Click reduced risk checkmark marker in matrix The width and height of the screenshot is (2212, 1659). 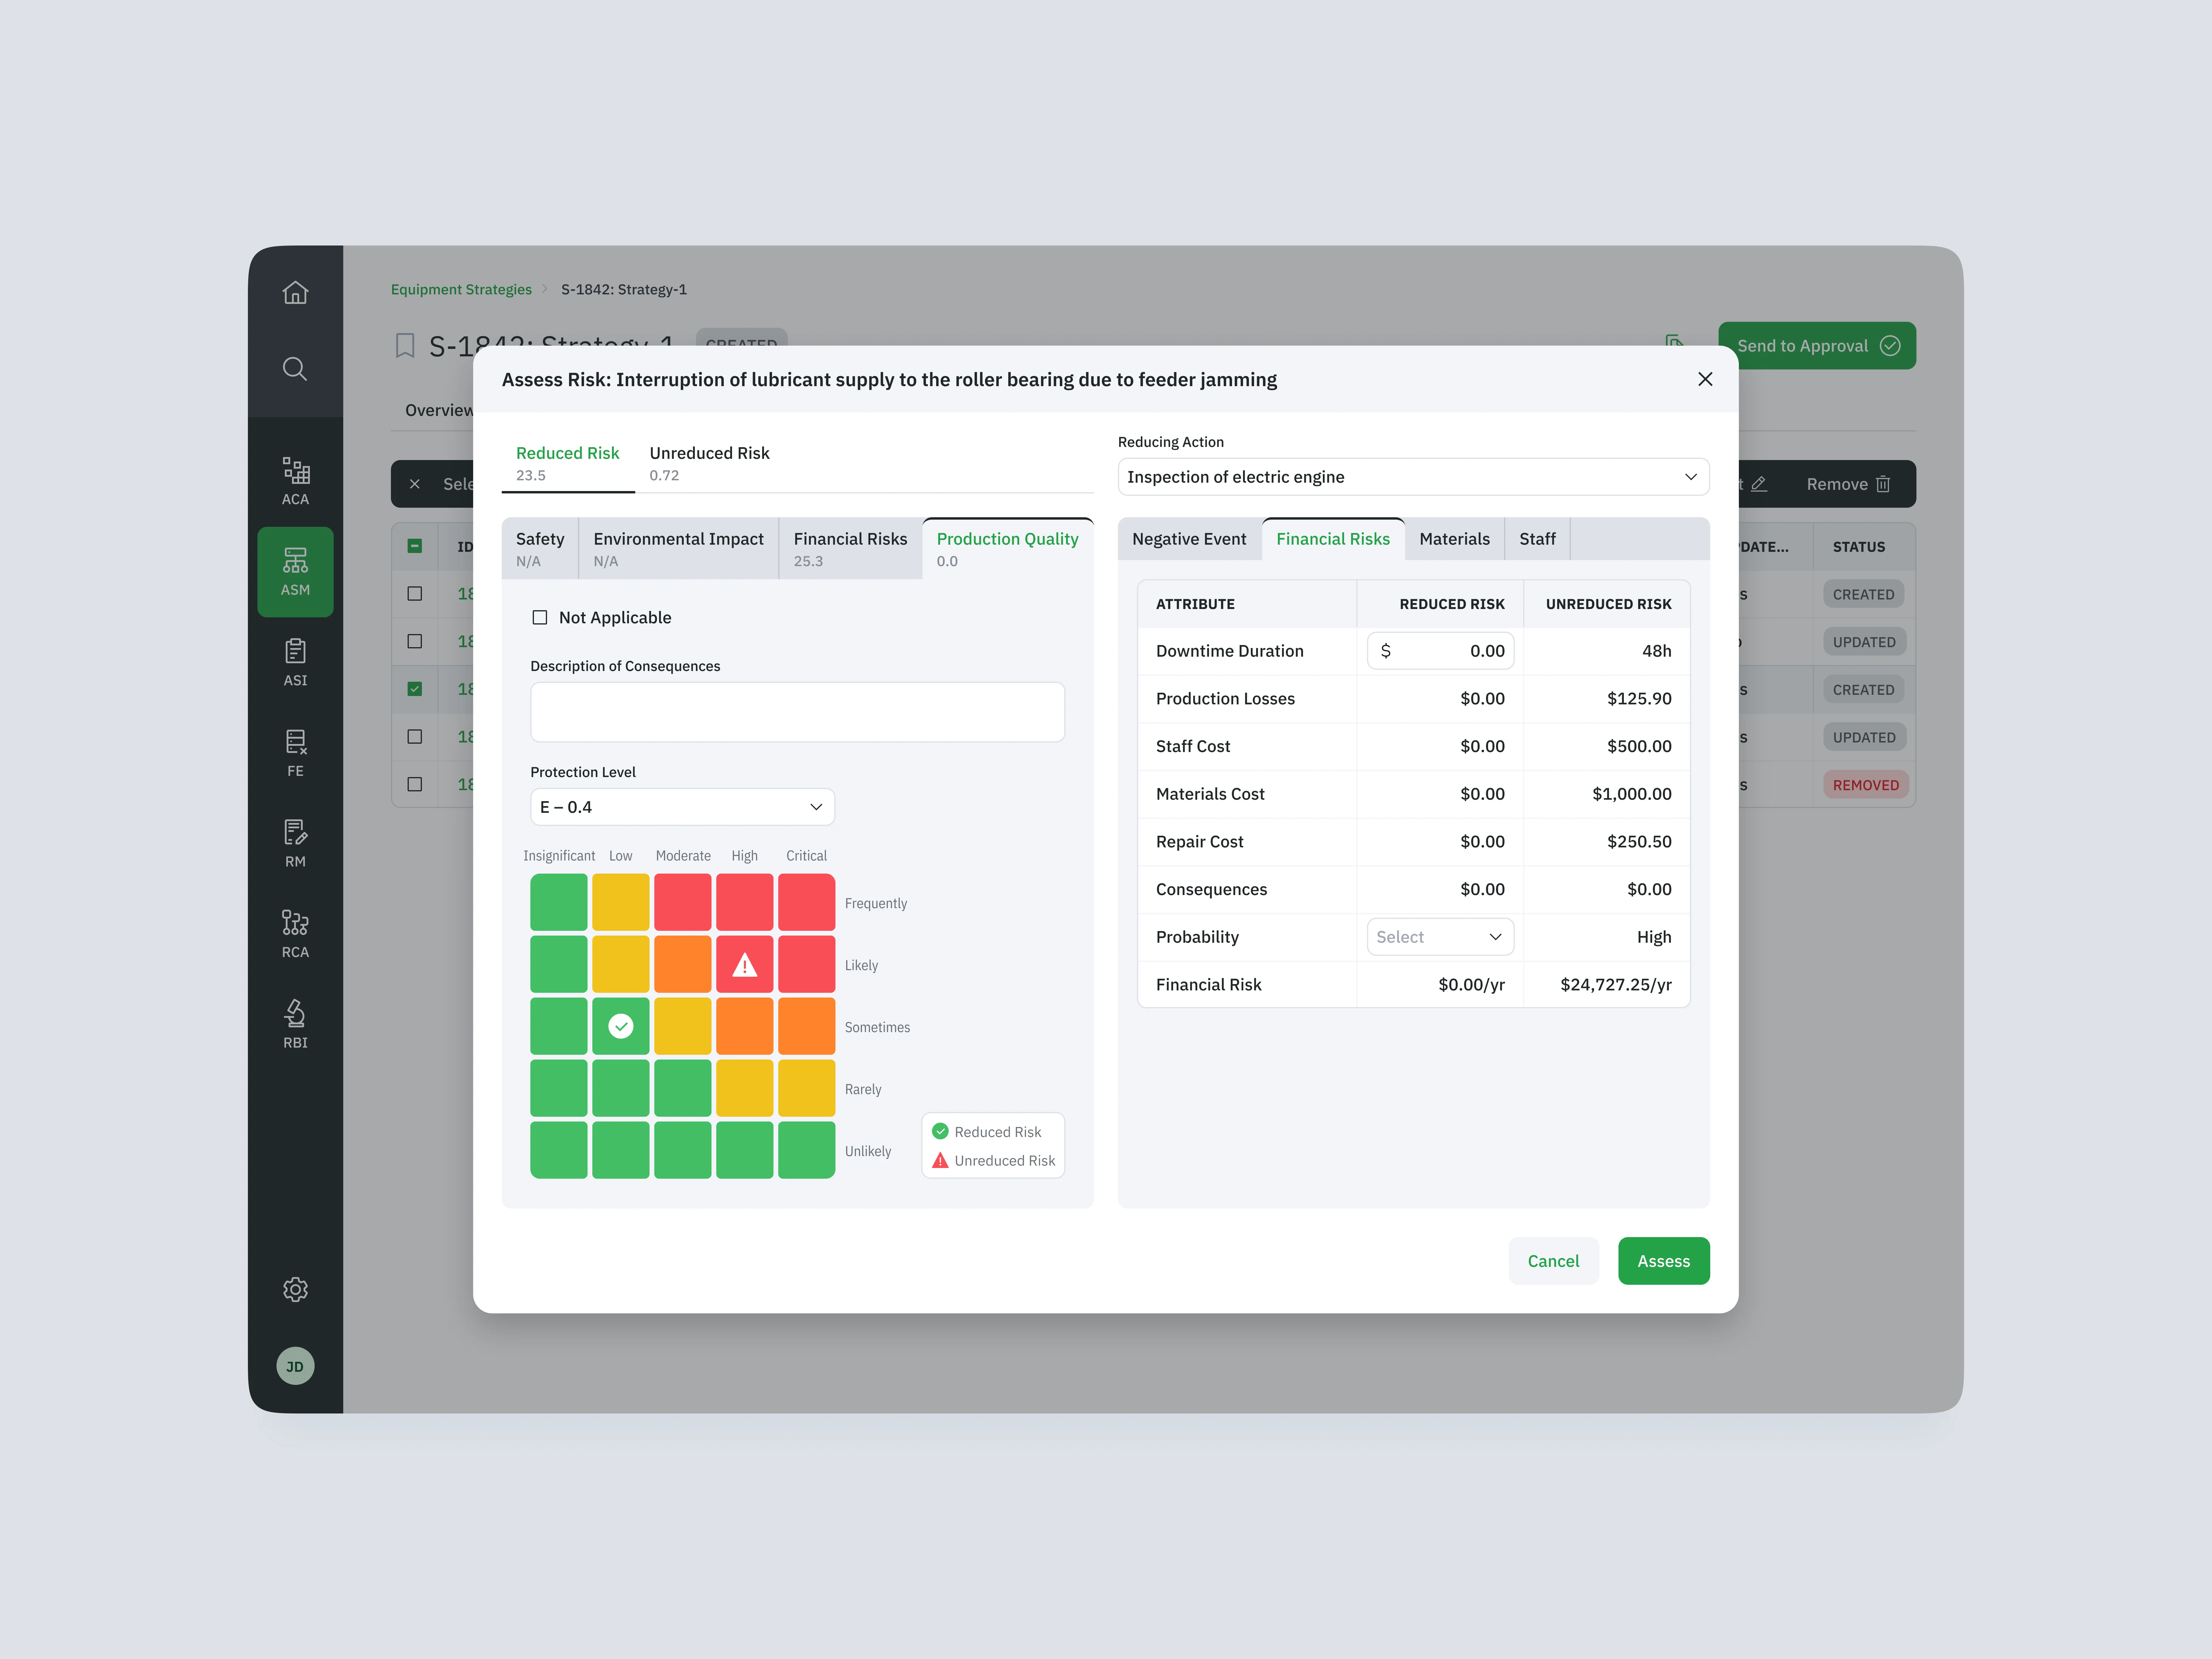pyautogui.click(x=621, y=1026)
